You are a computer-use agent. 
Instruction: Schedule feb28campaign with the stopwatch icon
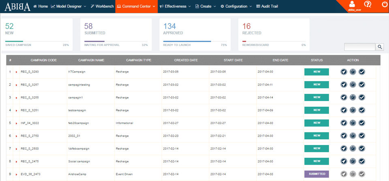coord(353,123)
